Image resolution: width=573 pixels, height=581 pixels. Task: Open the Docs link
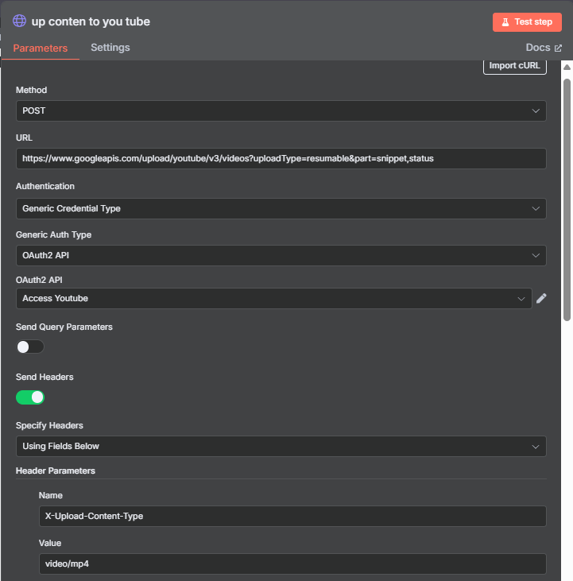(544, 48)
